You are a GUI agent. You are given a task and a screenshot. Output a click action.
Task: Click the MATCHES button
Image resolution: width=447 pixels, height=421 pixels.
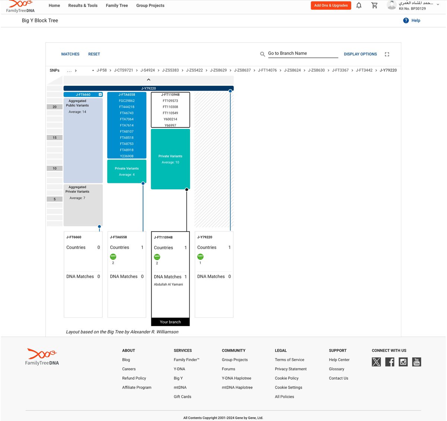click(x=70, y=54)
